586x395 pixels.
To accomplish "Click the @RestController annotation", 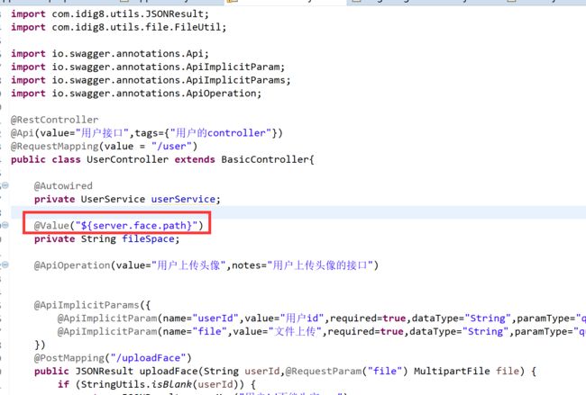I will tap(55, 120).
